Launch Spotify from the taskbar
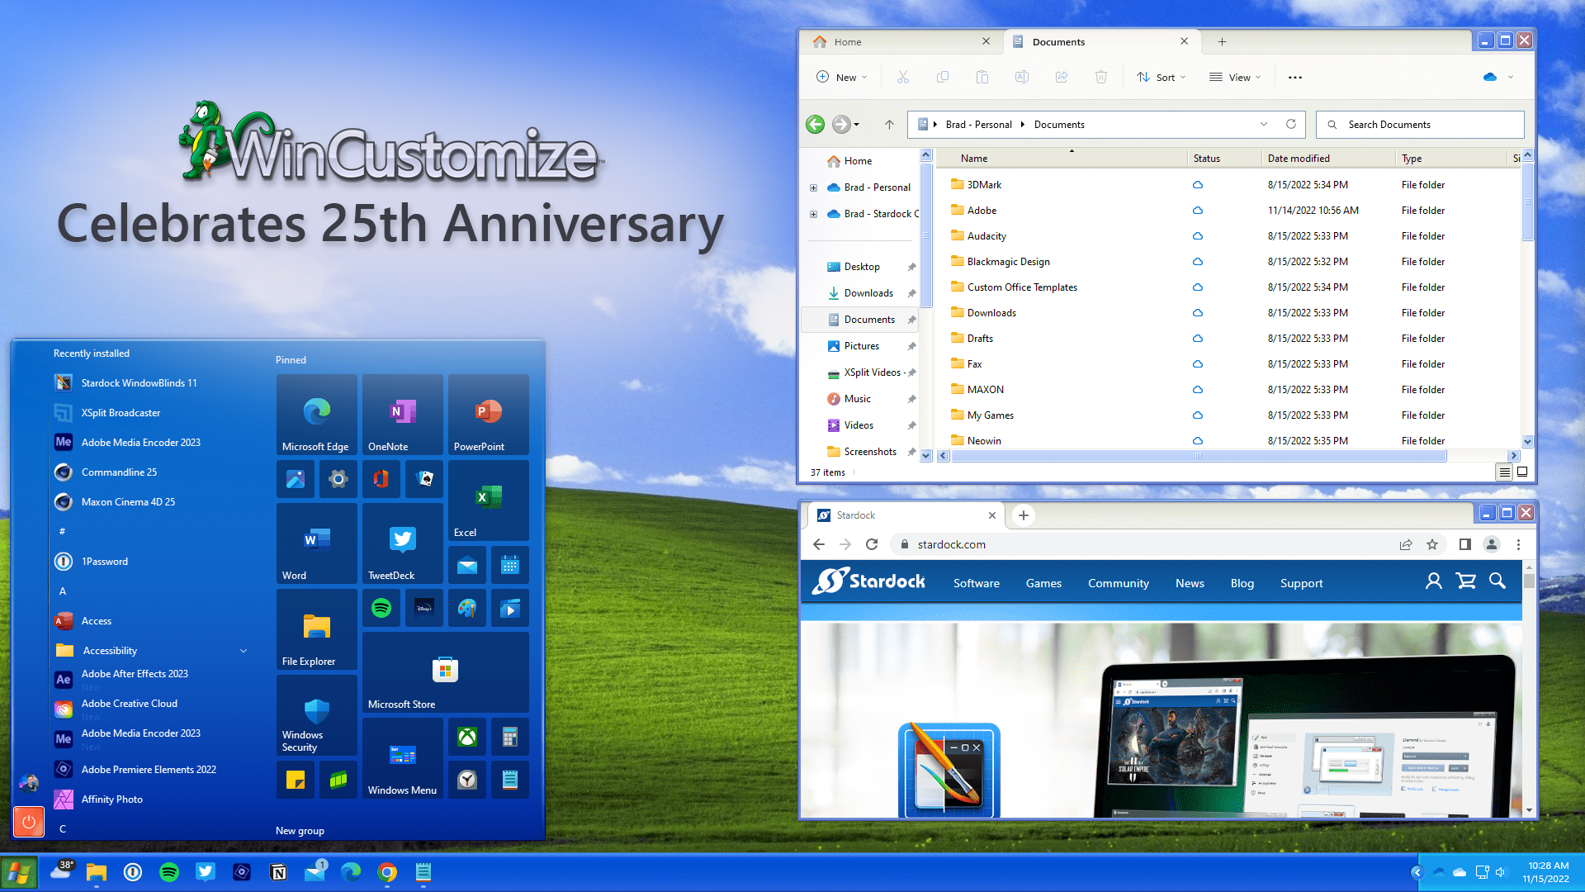Image resolution: width=1585 pixels, height=892 pixels. [x=169, y=872]
